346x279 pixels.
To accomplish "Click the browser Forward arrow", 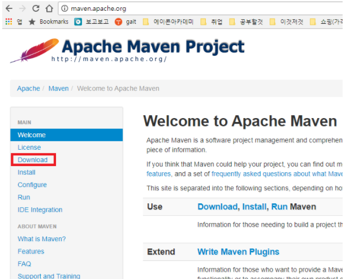I will (x=22, y=8).
